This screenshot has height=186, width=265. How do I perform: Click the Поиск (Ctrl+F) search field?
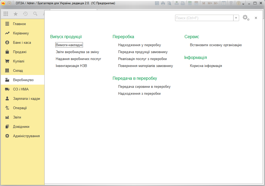tap(204, 18)
